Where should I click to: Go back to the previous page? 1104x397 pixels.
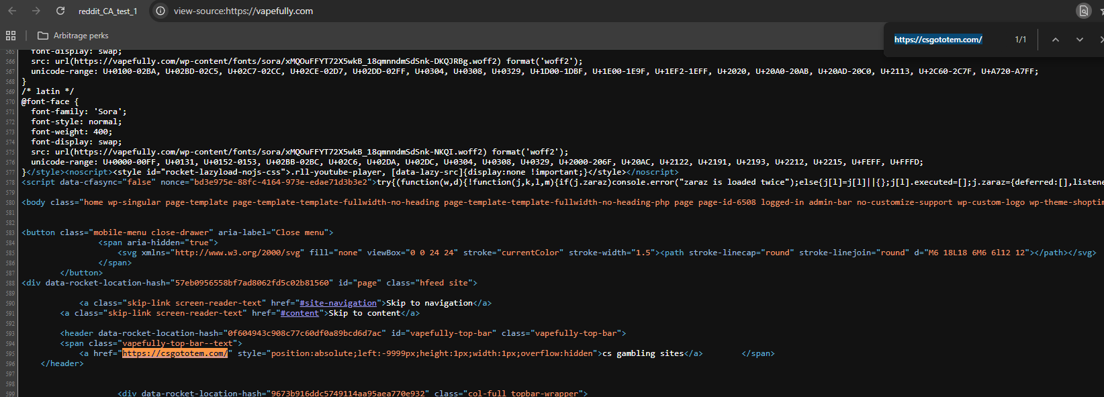pos(12,11)
